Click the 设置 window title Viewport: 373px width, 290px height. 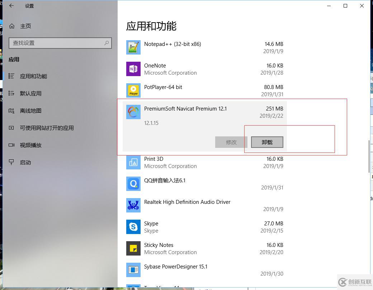tap(29, 6)
